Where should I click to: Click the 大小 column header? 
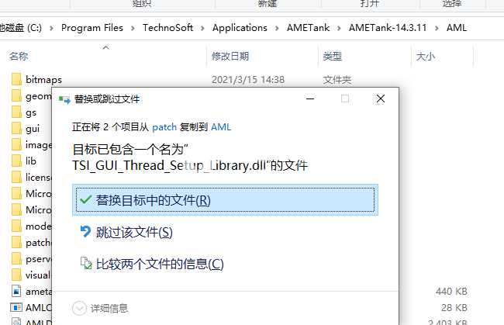click(425, 57)
